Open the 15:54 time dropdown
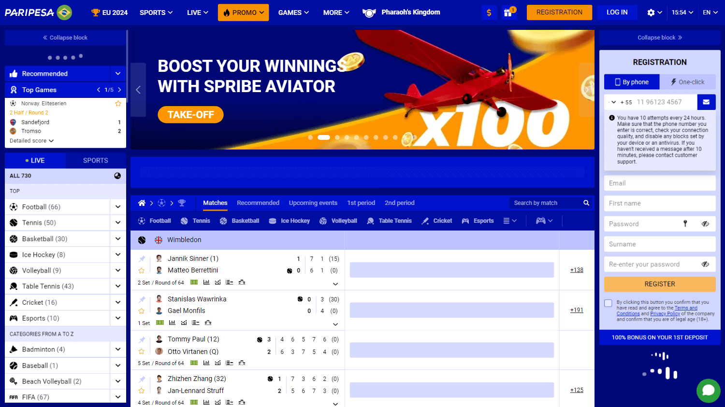Image resolution: width=725 pixels, height=407 pixels. [682, 13]
